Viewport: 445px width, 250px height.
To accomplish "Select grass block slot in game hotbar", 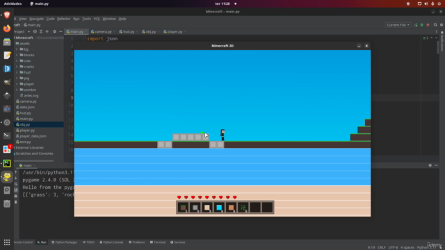I will [183, 208].
